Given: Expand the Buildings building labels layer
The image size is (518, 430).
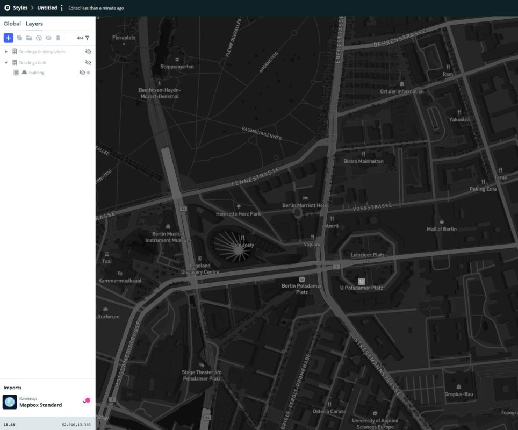Looking at the screenshot, I should (x=6, y=52).
